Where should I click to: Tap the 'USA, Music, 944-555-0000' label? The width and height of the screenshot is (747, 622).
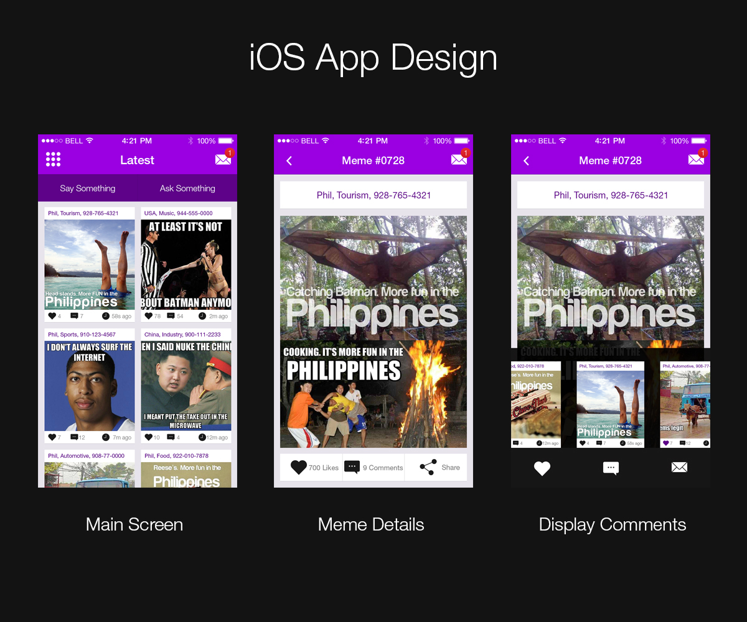179,213
